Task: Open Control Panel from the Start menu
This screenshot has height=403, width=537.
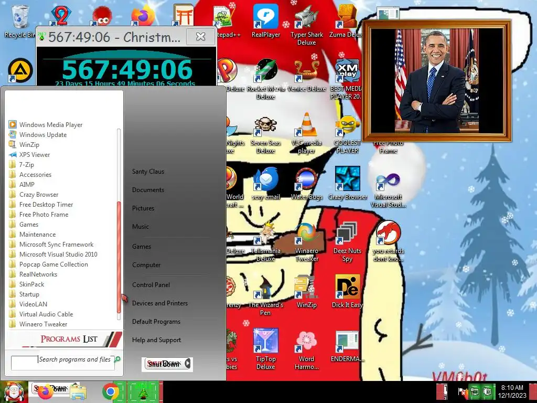Action: point(151,285)
